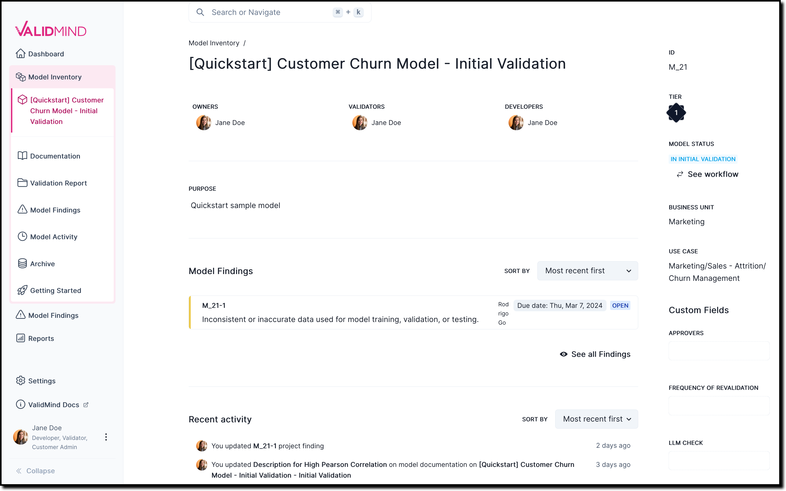Click the search magnifier icon
Viewport: 786px width, 491px height.
pyautogui.click(x=201, y=12)
